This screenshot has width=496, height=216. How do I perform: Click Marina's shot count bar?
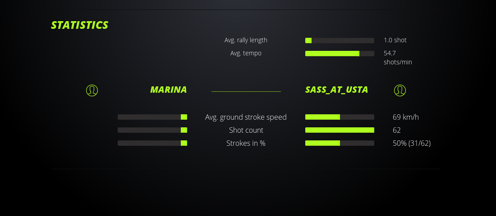coord(152,130)
